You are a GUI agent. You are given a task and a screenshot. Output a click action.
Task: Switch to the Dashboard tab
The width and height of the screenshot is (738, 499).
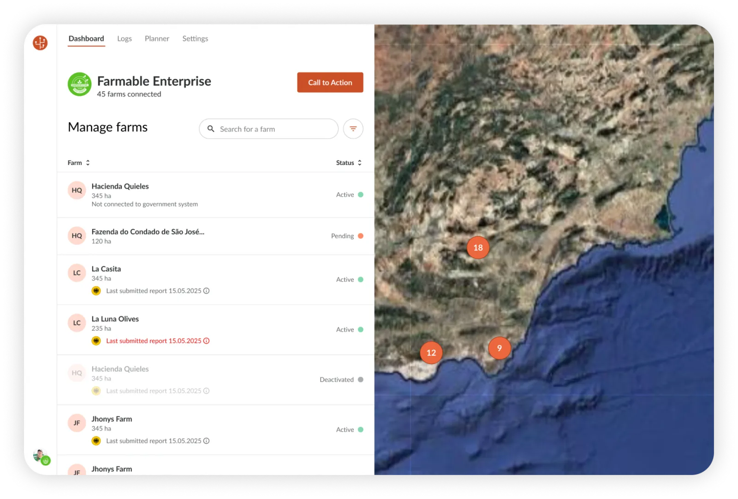[x=86, y=39]
